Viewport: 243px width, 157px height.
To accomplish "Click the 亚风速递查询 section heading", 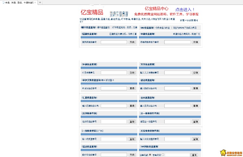I will coord(147,97).
